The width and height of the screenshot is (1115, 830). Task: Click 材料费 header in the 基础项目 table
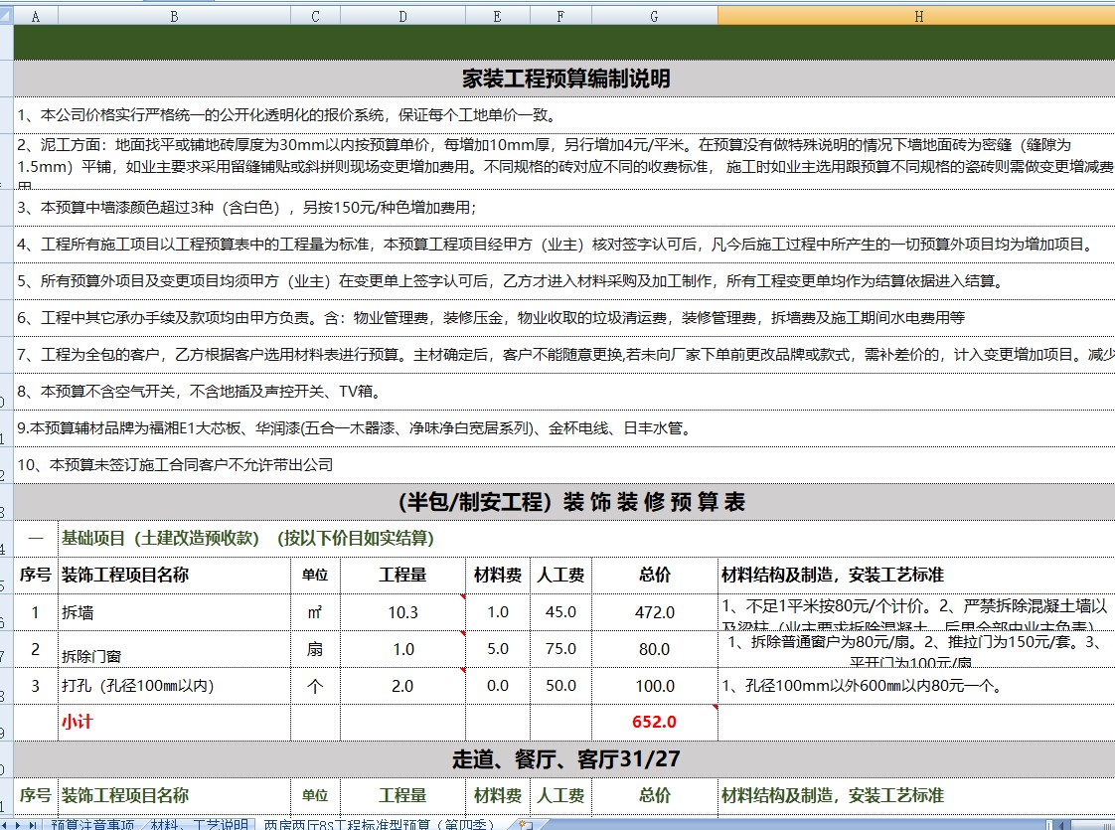(x=498, y=576)
